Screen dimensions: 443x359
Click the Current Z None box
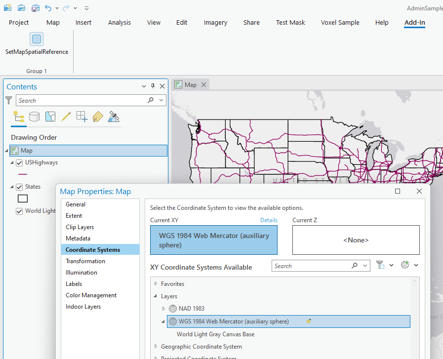click(x=356, y=240)
